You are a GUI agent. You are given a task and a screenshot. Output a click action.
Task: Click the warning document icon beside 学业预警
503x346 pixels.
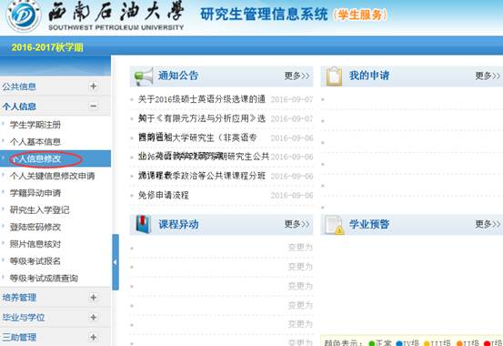[334, 225]
